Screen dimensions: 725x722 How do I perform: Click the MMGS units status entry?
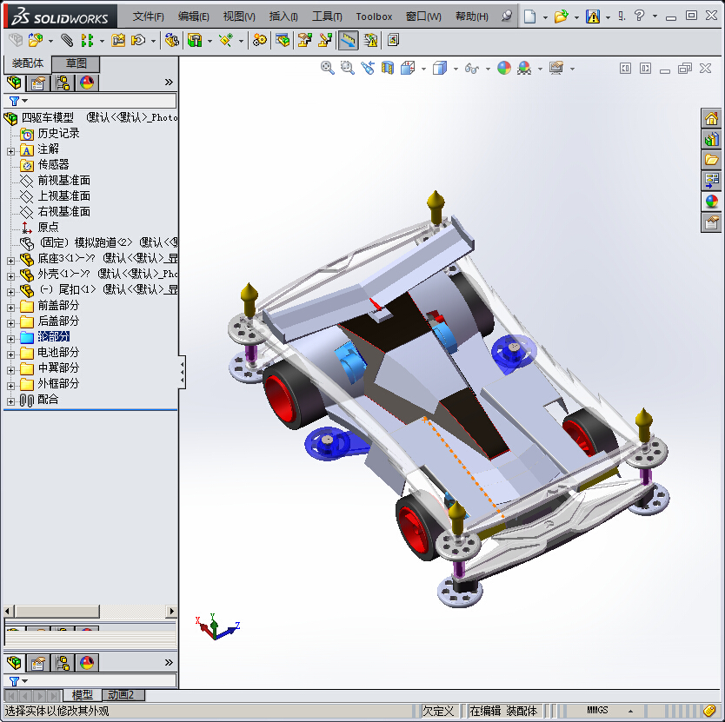597,710
